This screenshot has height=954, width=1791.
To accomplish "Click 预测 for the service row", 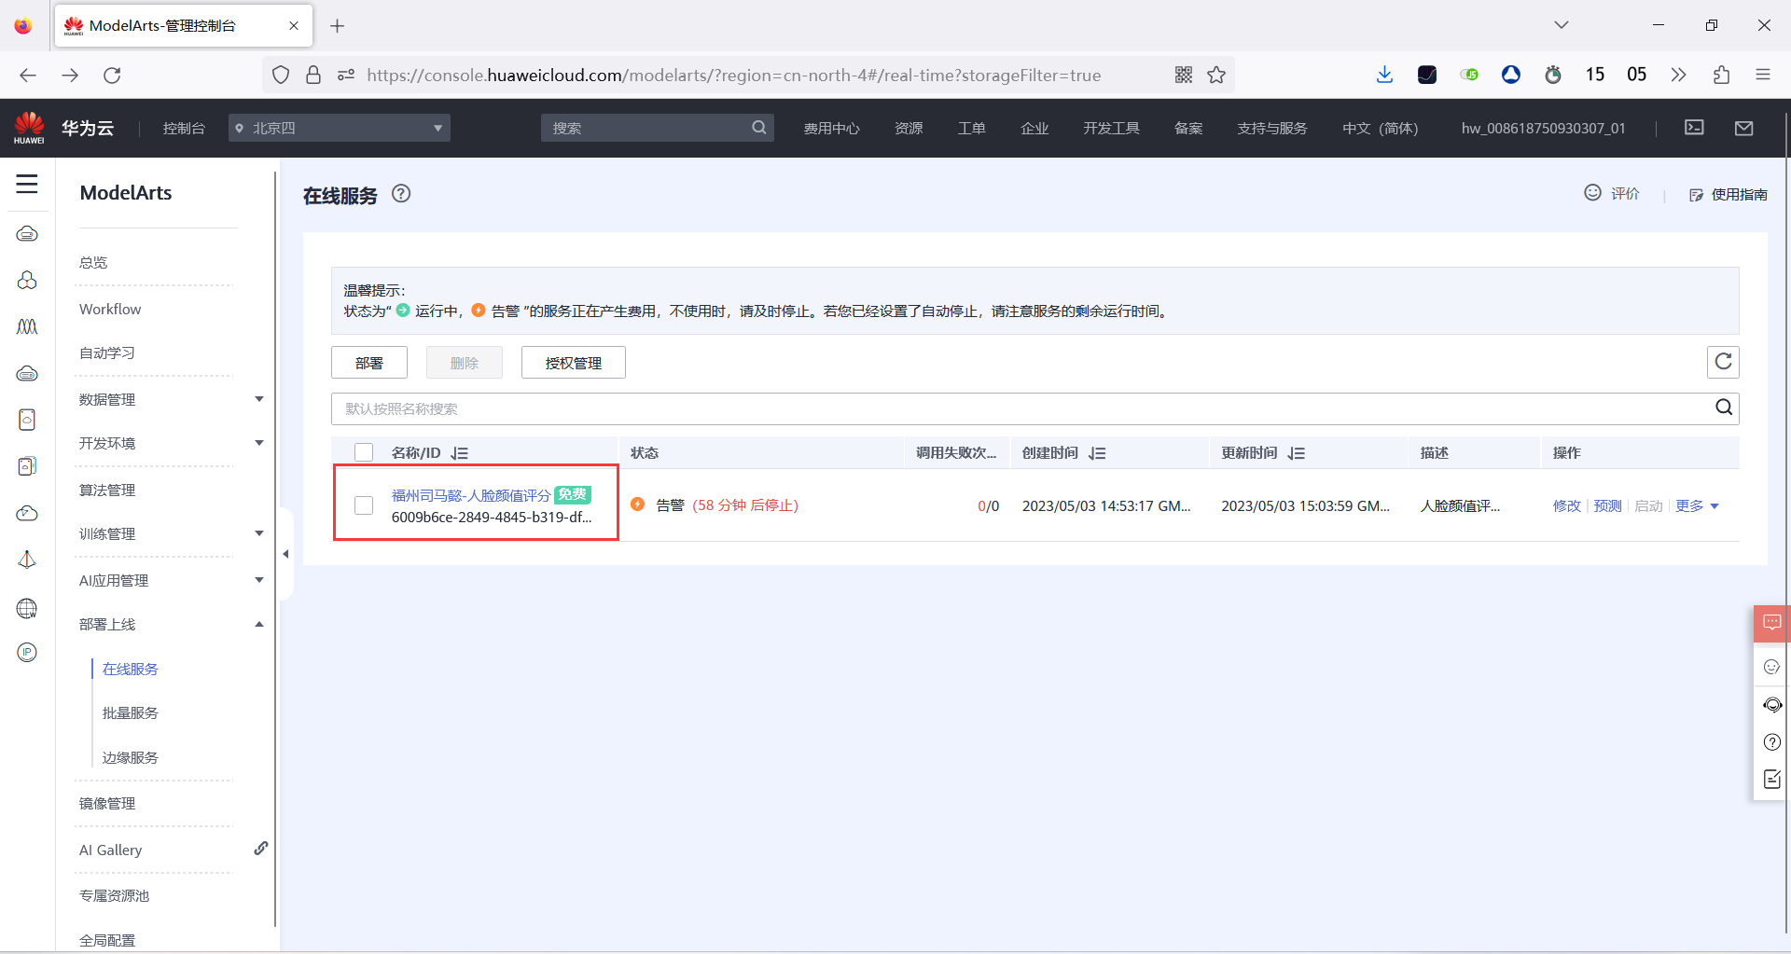I will (1608, 505).
